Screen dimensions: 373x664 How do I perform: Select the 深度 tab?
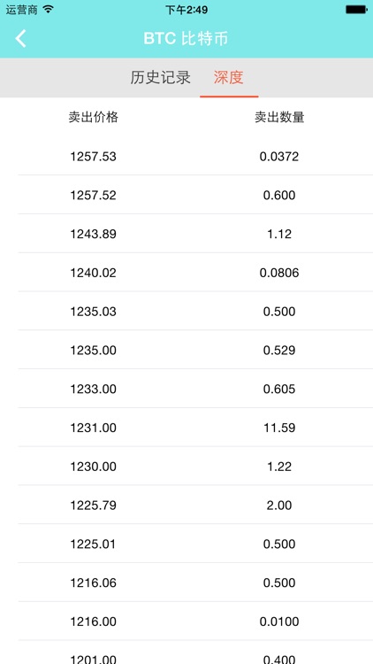tap(229, 78)
